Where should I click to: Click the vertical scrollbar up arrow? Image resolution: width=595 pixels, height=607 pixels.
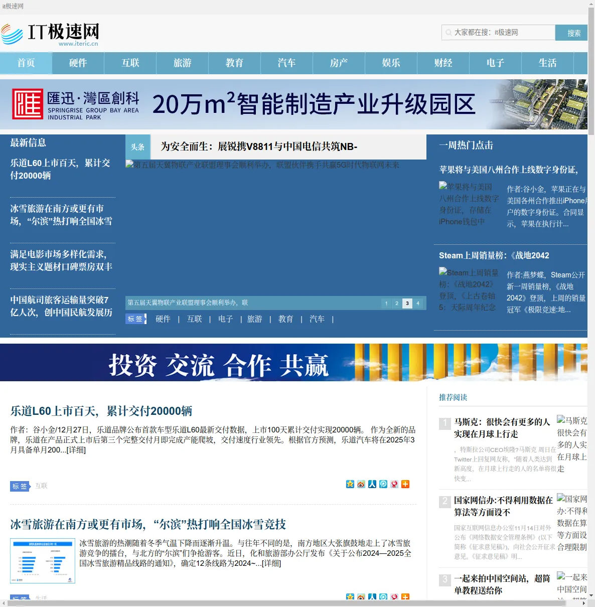pos(590,4)
